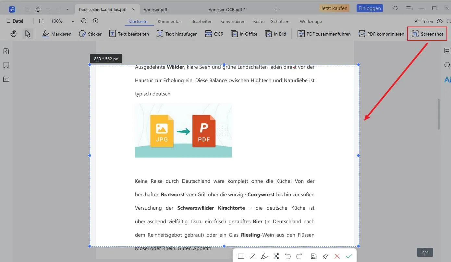The height and width of the screenshot is (262, 451).
Task: Save the screenshot with the disk icon
Action: [x=313, y=256]
